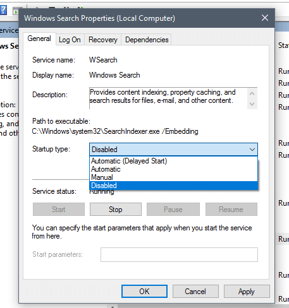This screenshot has width=289, height=308.
Task: Choose the Automatic startup option
Action: (x=173, y=169)
